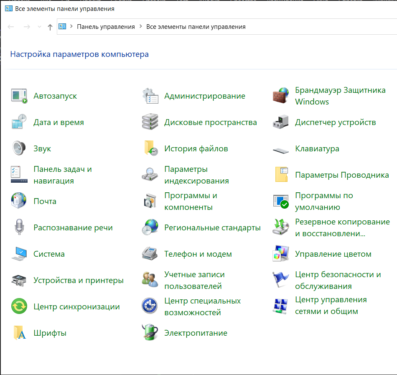This screenshot has height=375, width=397.
Task: Open the Программы по умолчанию icon
Action: pos(281,202)
